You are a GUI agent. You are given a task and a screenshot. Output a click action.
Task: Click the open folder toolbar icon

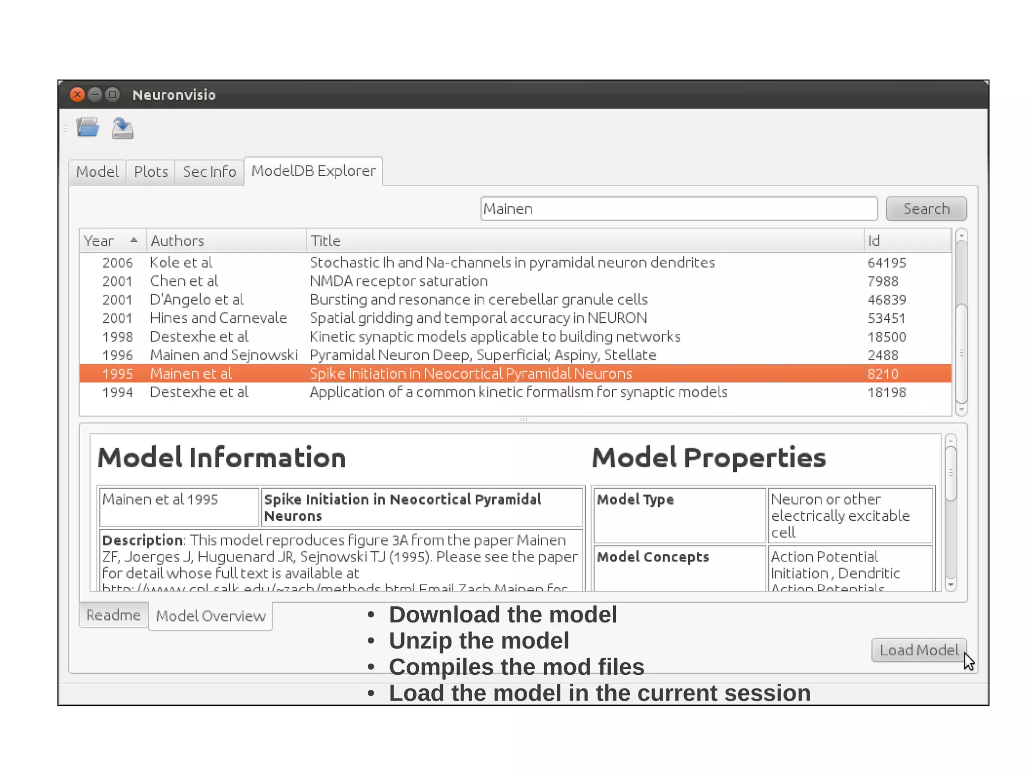[88, 128]
